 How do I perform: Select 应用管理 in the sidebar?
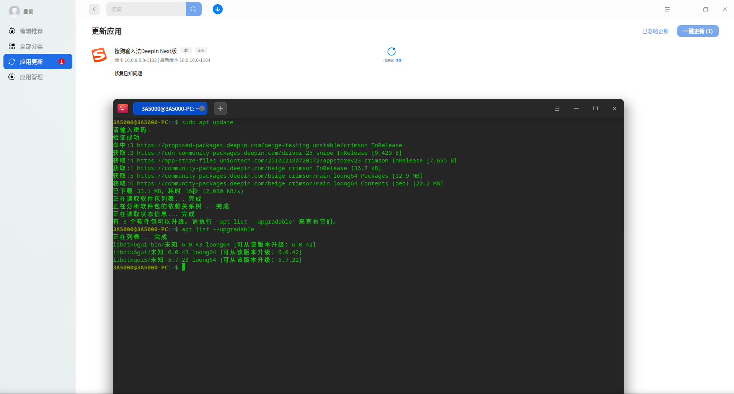tap(38, 77)
